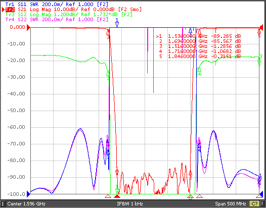The image size is (266, 208).
Task: Click the red marker triangle at far right of axis
Action: pos(259,196)
